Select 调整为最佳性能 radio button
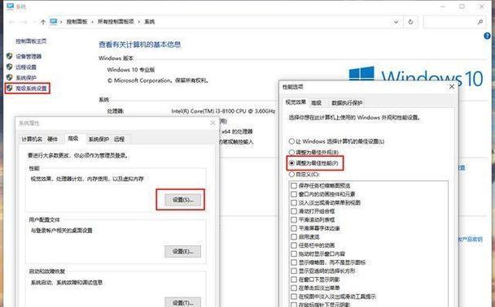The width and height of the screenshot is (495, 307). coord(291,163)
